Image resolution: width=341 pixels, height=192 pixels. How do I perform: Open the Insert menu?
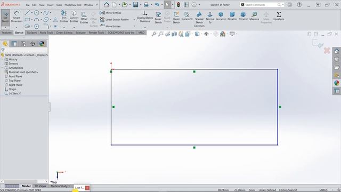tap(50, 5)
